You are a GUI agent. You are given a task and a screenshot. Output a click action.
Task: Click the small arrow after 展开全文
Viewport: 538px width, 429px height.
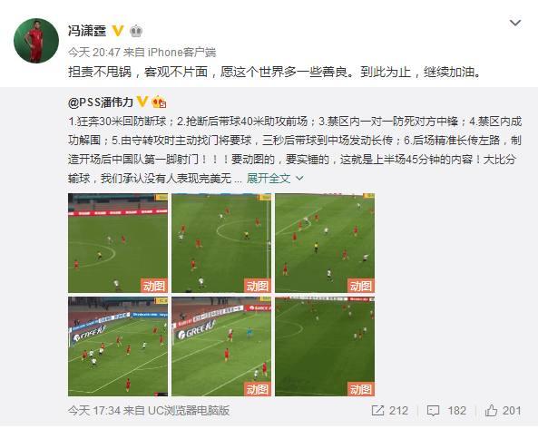click(x=299, y=179)
